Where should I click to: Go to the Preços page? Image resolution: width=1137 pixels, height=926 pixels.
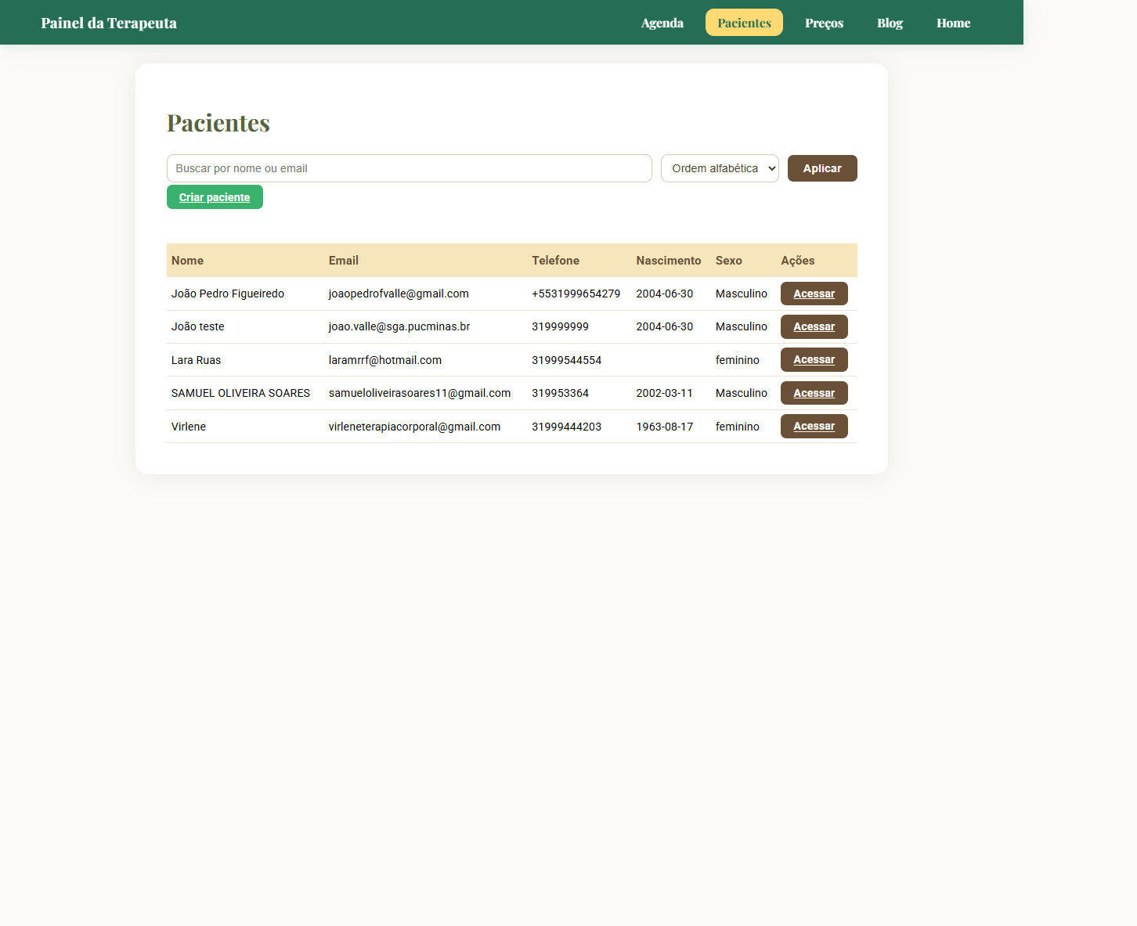pyautogui.click(x=824, y=23)
